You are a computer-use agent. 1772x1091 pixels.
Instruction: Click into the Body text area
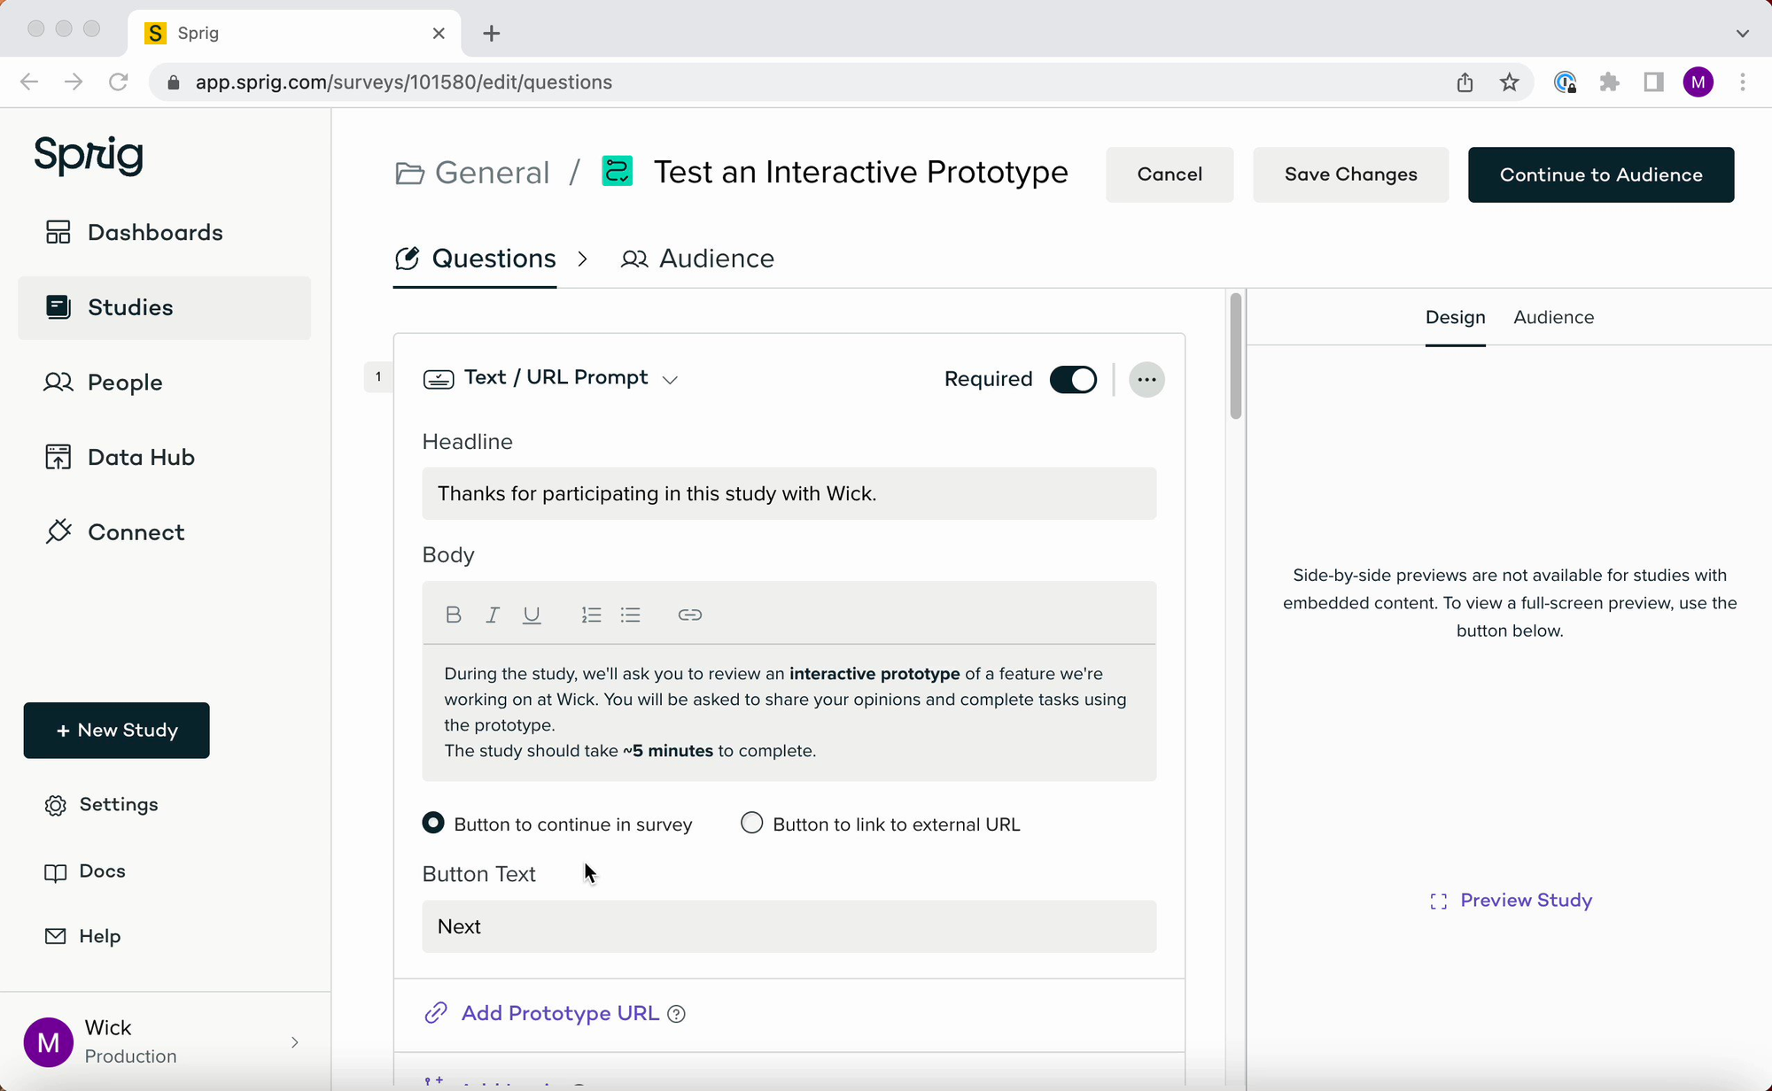point(789,712)
